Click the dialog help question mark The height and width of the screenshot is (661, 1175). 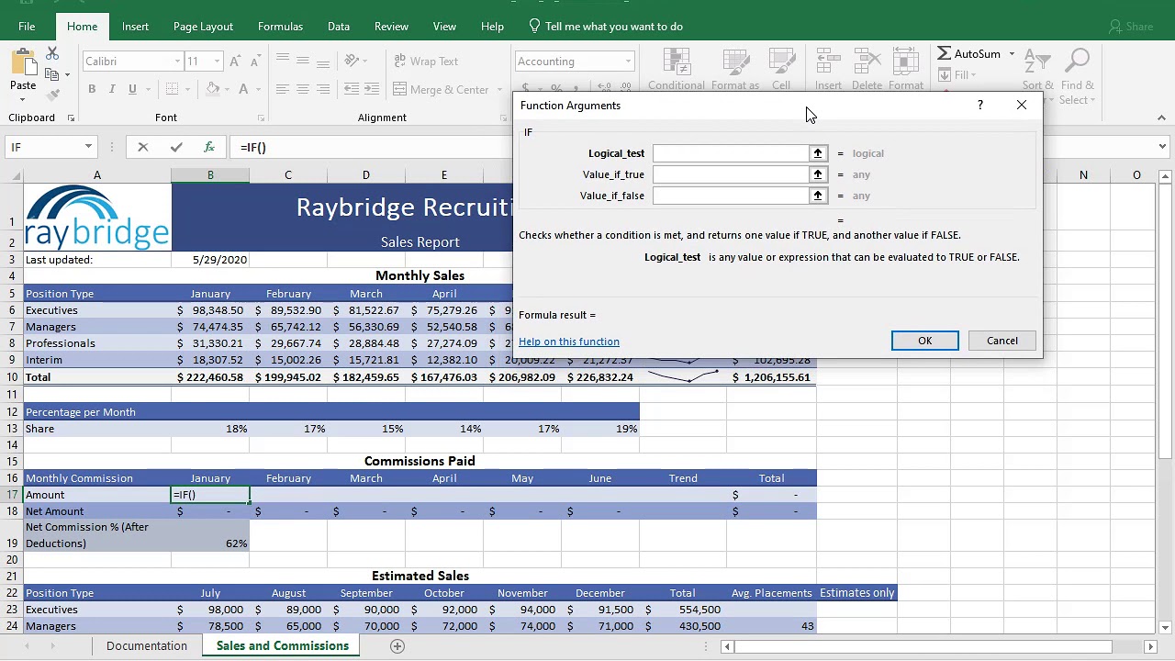click(979, 106)
